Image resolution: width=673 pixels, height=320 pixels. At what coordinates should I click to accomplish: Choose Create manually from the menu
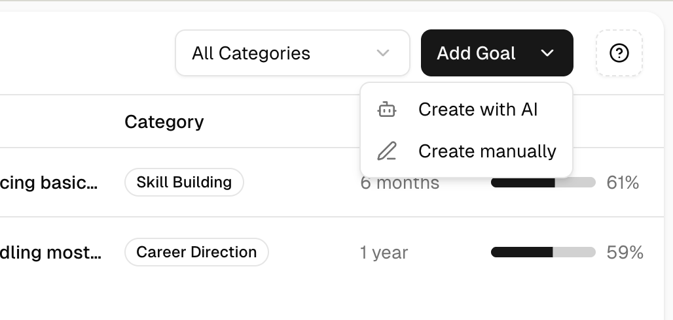487,152
